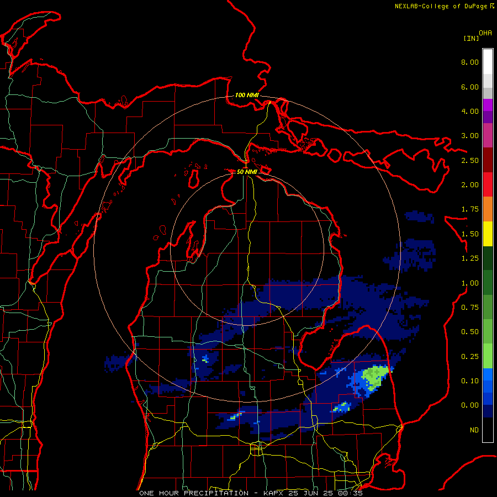The width and height of the screenshot is (497, 497).
Task: Pick the pink swatch near 3.00
Action: 488,136
